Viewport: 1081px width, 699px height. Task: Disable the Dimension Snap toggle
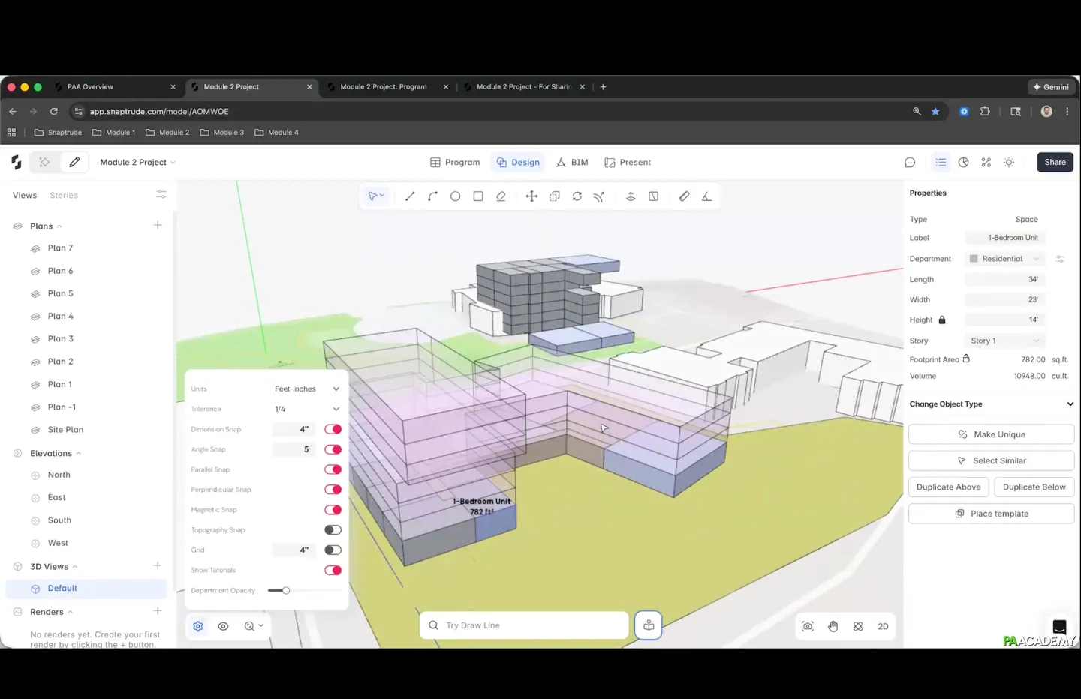click(x=333, y=429)
